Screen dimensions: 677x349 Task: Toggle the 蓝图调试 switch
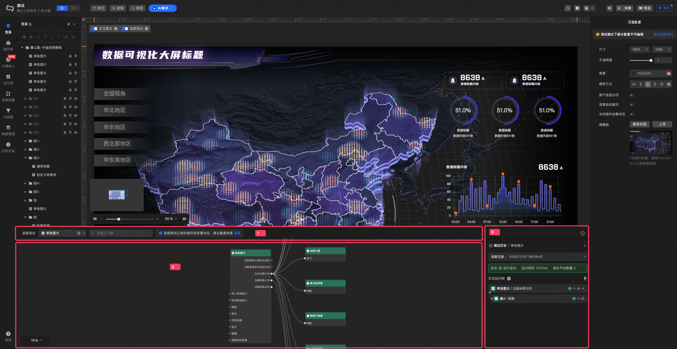pos(125,29)
